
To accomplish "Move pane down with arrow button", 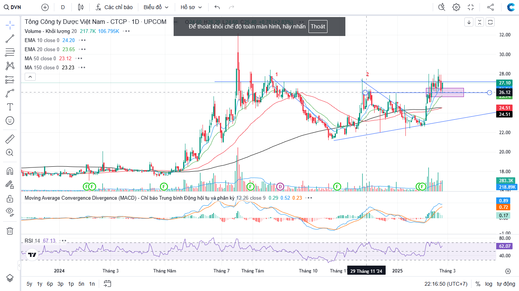I will point(469,22).
